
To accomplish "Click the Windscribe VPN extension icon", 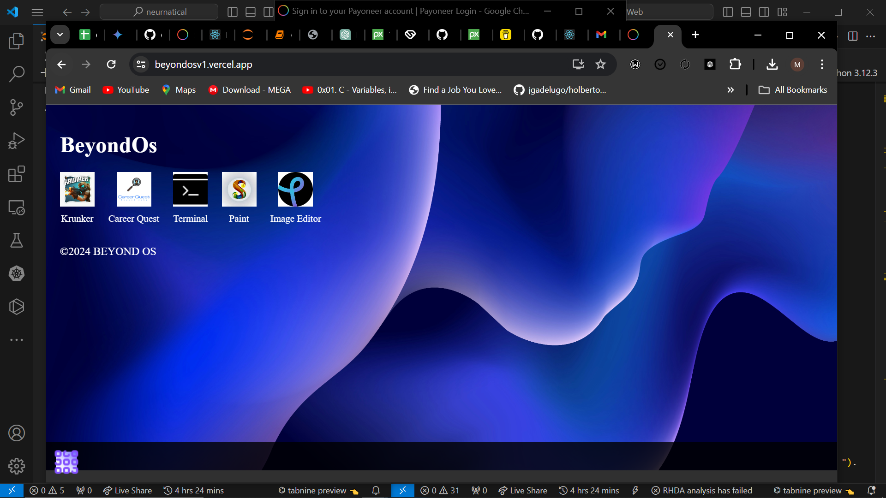I will (x=635, y=65).
